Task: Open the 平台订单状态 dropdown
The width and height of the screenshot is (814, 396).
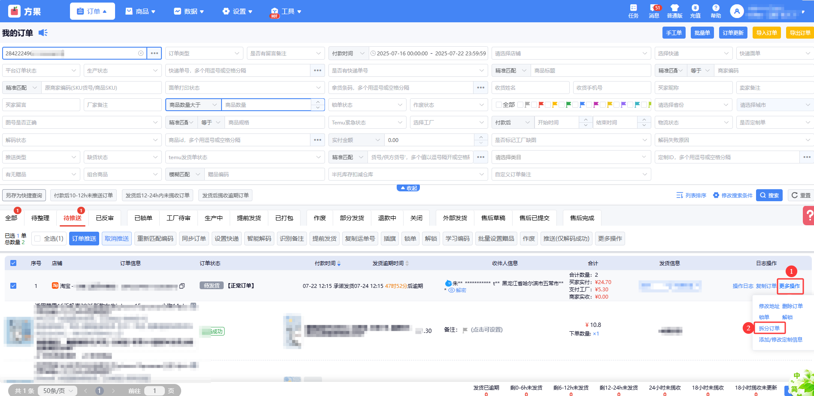Action: coord(41,70)
